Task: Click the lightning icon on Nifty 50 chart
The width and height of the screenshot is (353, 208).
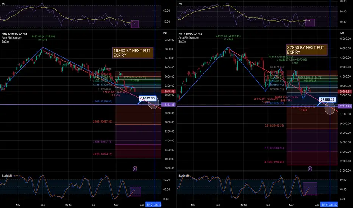Action: (x=135, y=168)
